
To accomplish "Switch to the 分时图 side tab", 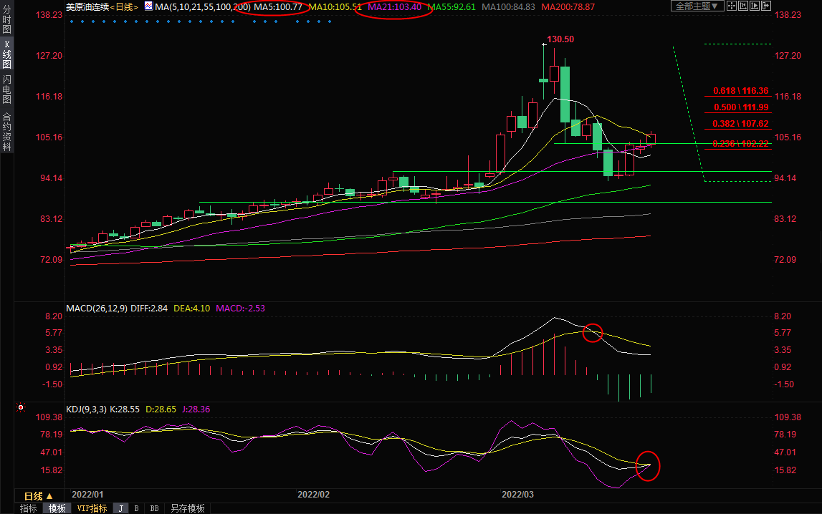I will pos(7,21).
